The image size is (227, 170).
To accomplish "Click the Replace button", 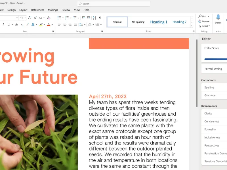I will (x=204, y=21).
